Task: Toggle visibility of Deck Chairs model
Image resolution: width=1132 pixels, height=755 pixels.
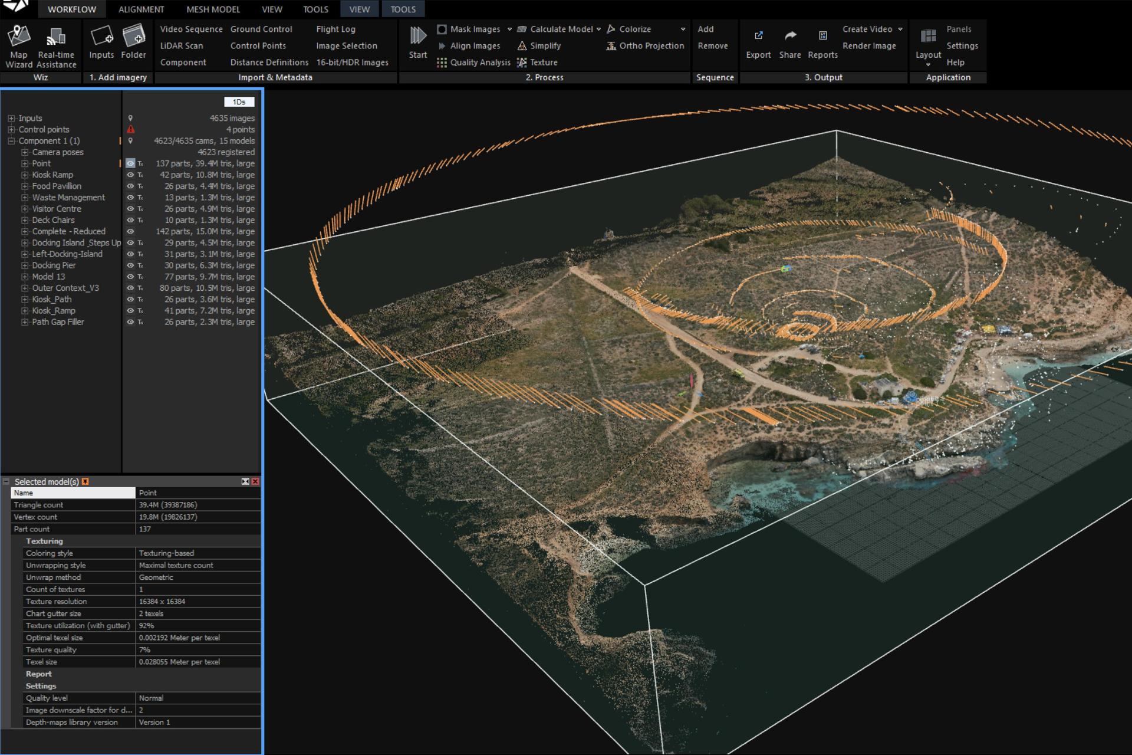Action: click(x=130, y=221)
